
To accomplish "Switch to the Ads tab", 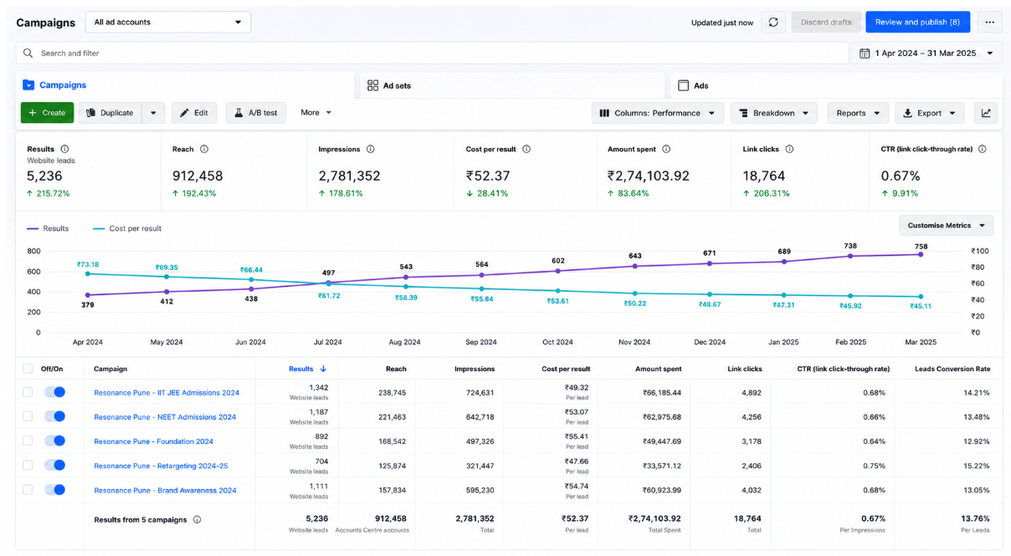I will coord(835,85).
